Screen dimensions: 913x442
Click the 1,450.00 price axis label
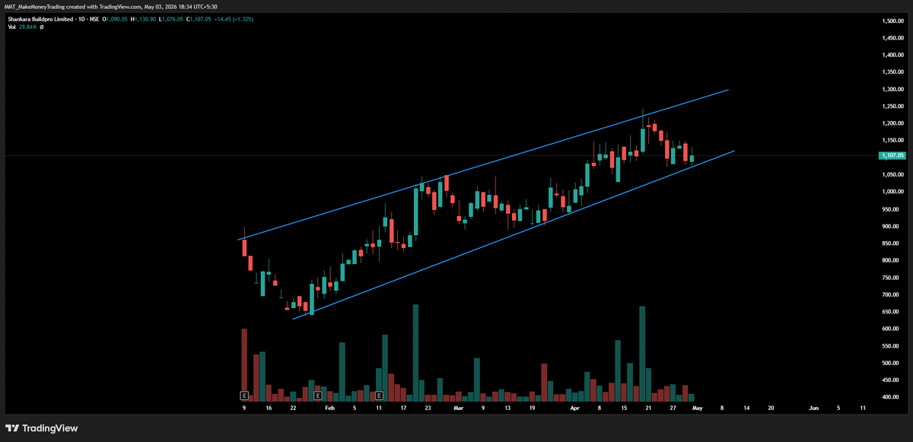(893, 38)
